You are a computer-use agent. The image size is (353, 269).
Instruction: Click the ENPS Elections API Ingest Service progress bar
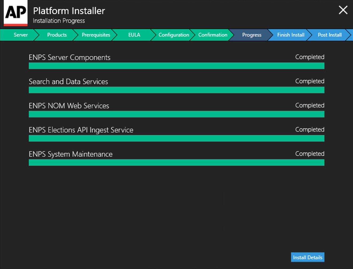pyautogui.click(x=177, y=138)
